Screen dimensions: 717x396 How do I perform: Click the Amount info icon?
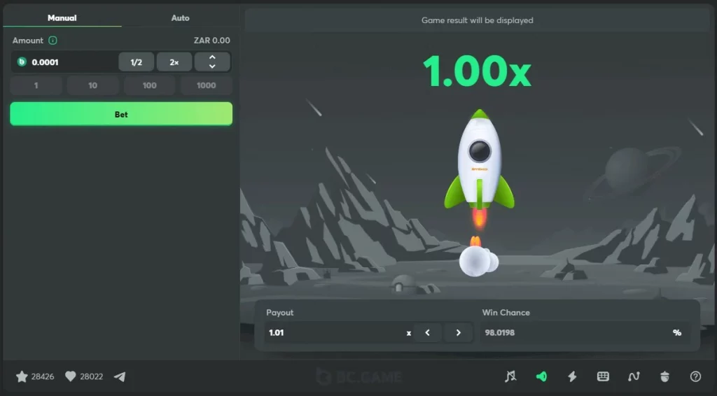[x=53, y=40]
